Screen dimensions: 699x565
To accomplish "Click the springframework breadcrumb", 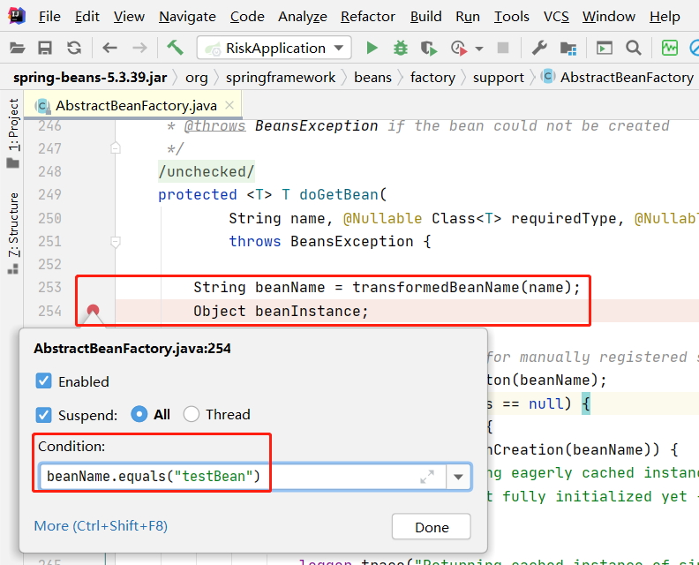I will pos(281,78).
